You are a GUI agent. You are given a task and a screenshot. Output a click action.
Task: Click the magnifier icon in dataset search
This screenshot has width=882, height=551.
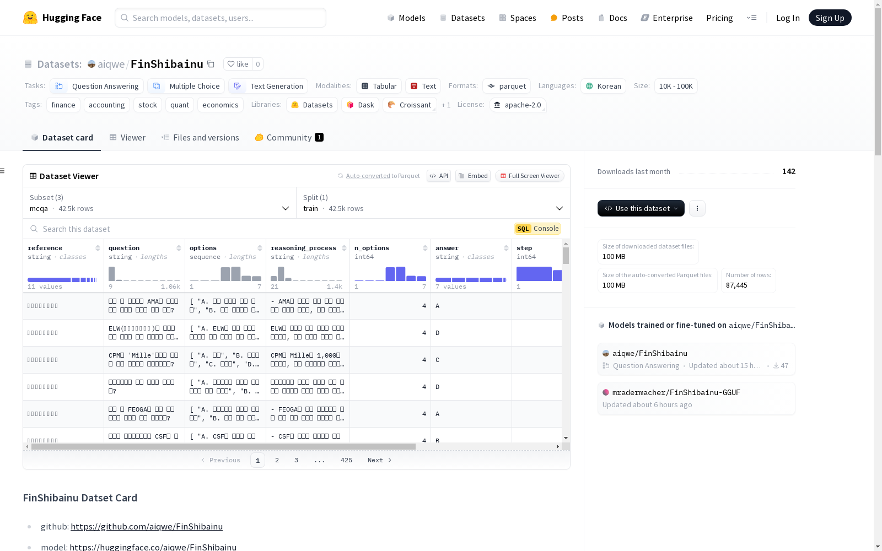point(34,229)
